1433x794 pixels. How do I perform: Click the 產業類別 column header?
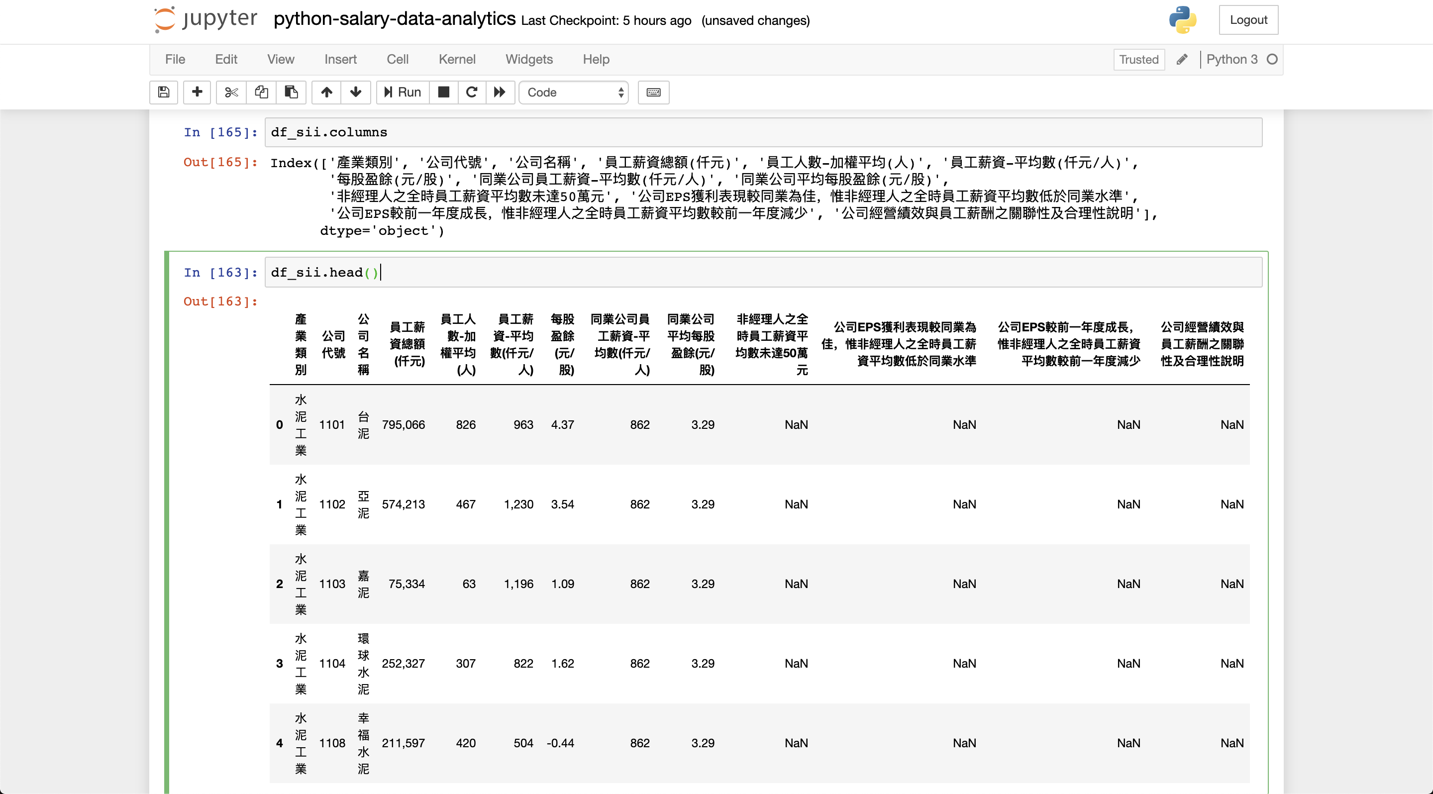coord(301,344)
